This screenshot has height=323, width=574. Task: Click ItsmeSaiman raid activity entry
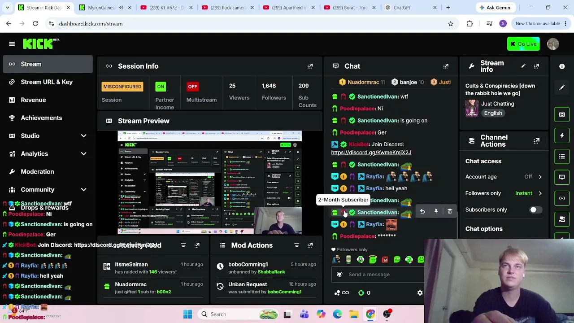[152, 268]
